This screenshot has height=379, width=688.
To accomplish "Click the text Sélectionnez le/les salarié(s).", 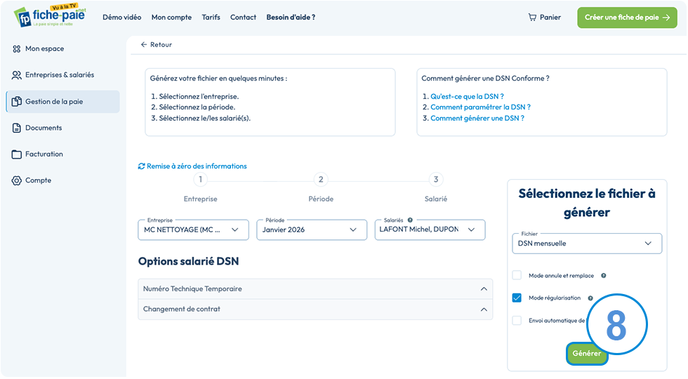I will point(204,118).
